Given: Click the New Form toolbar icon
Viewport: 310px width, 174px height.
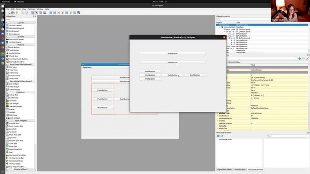Looking at the screenshot, I should coord(9,13).
